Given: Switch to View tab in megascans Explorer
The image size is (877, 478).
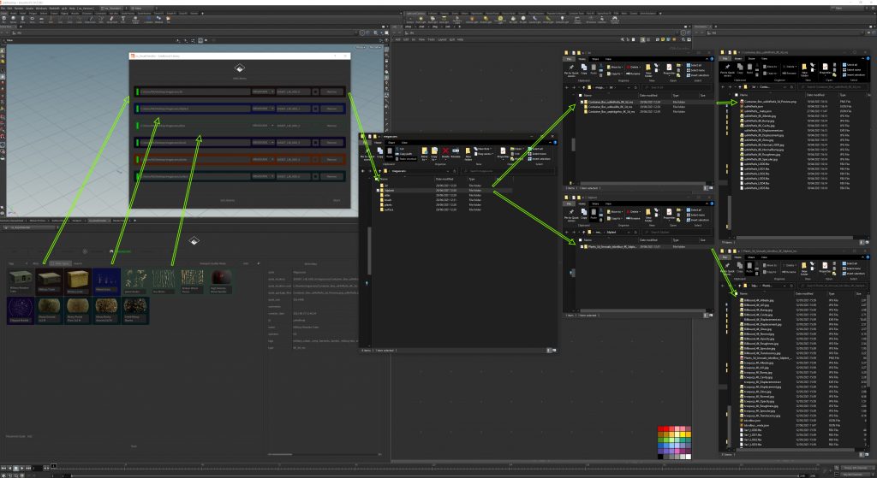Looking at the screenshot, I should tap(406, 142).
